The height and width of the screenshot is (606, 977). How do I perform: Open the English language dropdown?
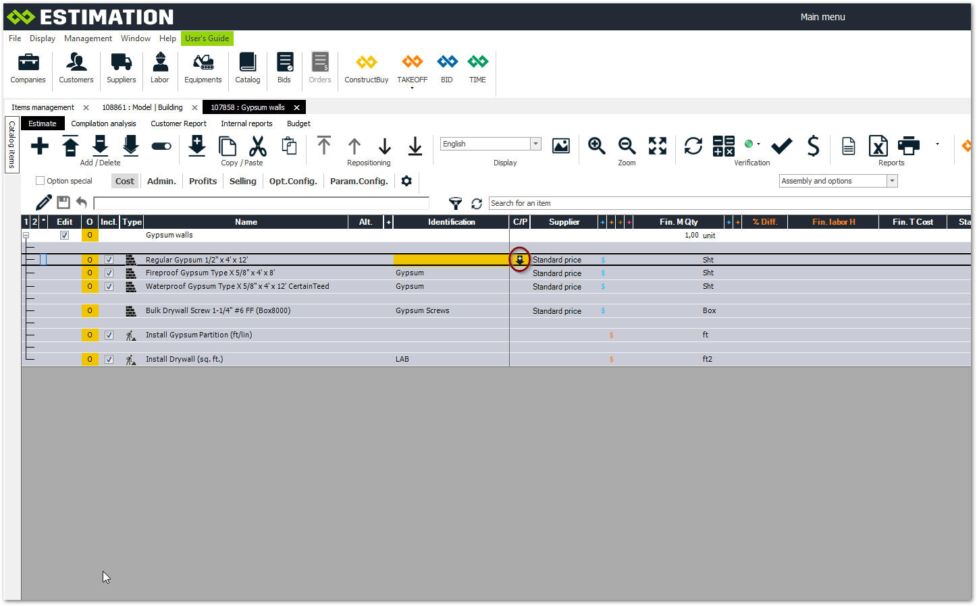[x=535, y=144]
